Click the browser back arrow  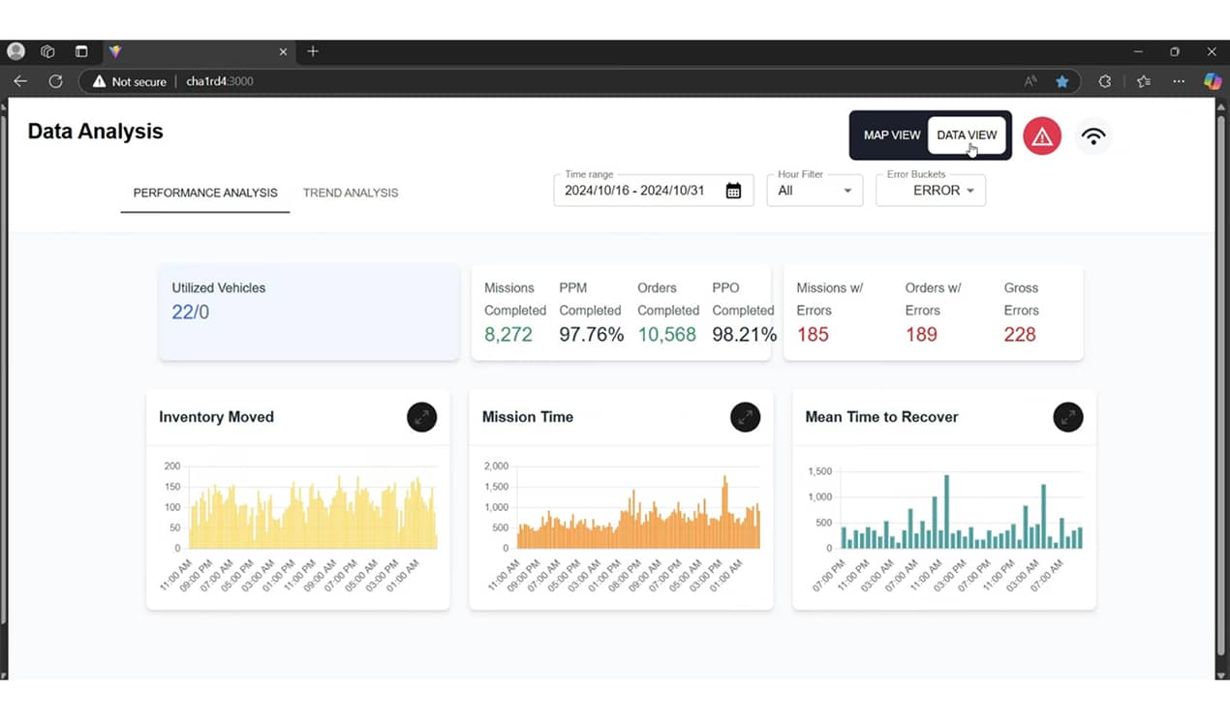(x=20, y=82)
